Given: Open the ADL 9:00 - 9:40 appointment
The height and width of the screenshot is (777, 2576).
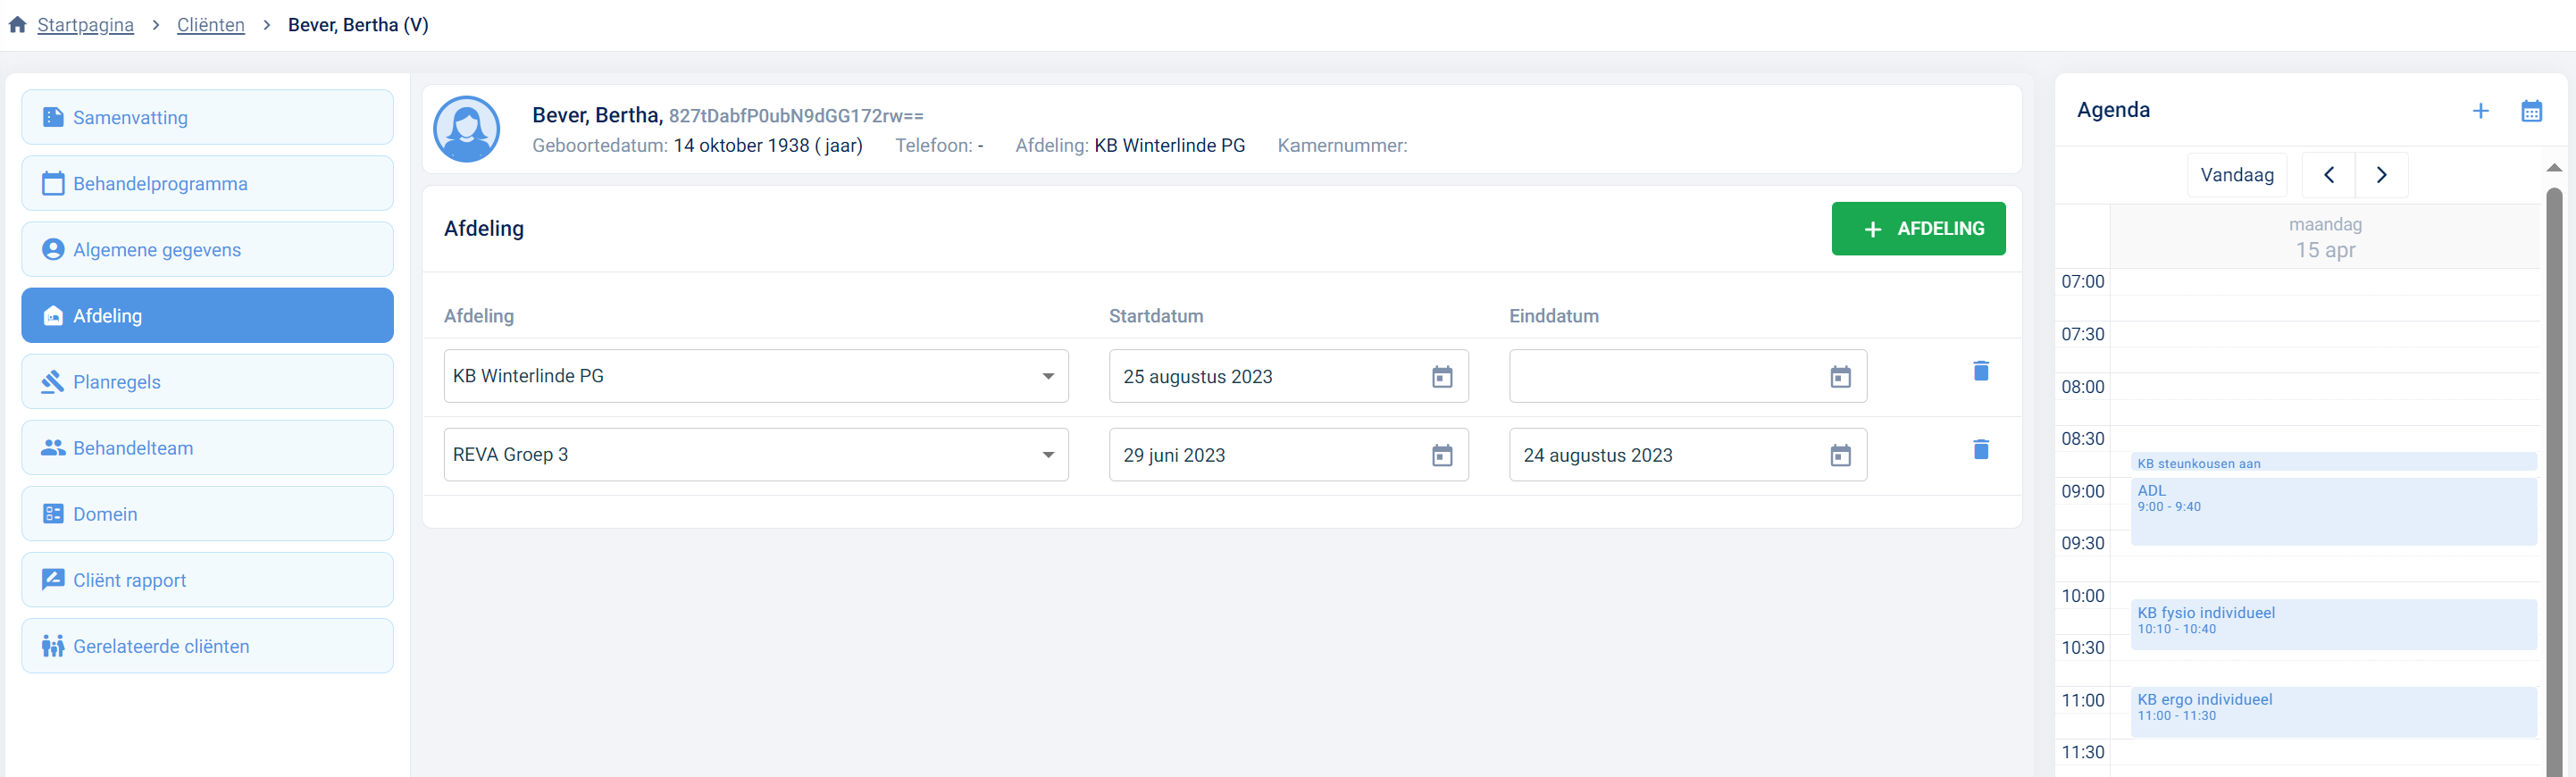Looking at the screenshot, I should (2333, 511).
